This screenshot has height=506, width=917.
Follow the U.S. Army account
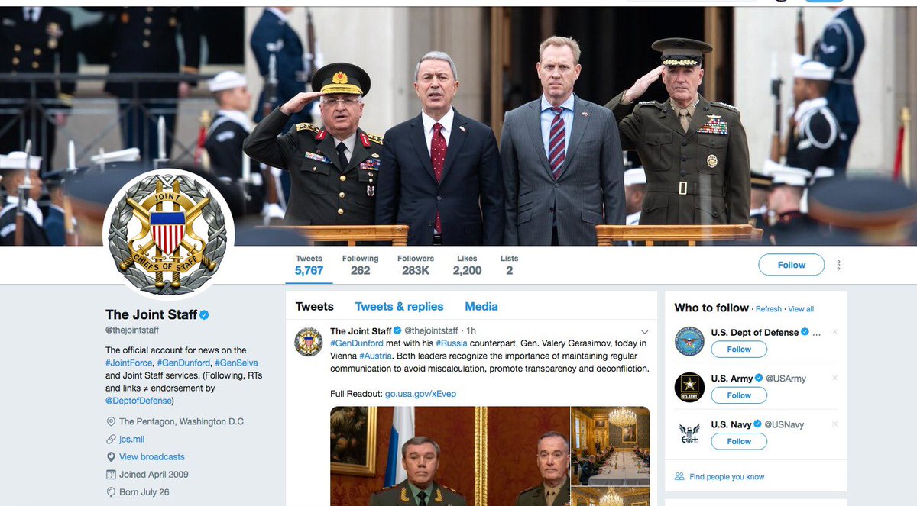click(x=739, y=395)
